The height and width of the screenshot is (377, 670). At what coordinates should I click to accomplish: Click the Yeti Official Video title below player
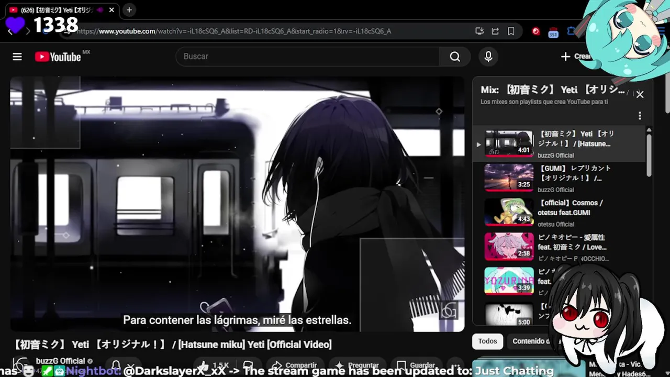click(172, 345)
